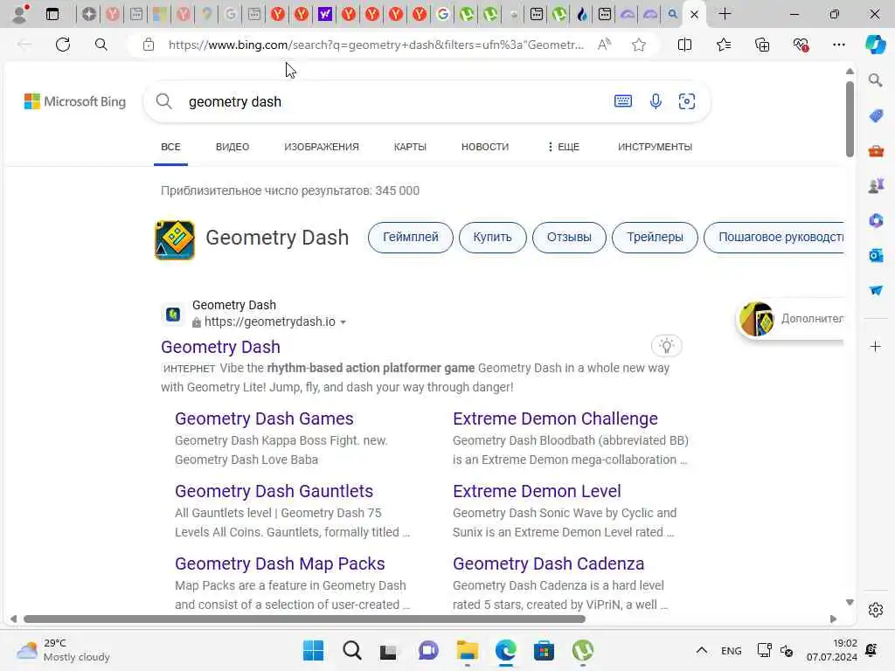
Task: Open visual search camera icon
Action: click(x=687, y=101)
